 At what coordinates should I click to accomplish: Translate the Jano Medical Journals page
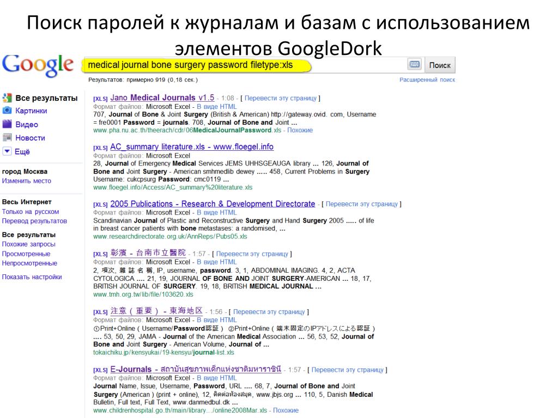click(x=281, y=98)
